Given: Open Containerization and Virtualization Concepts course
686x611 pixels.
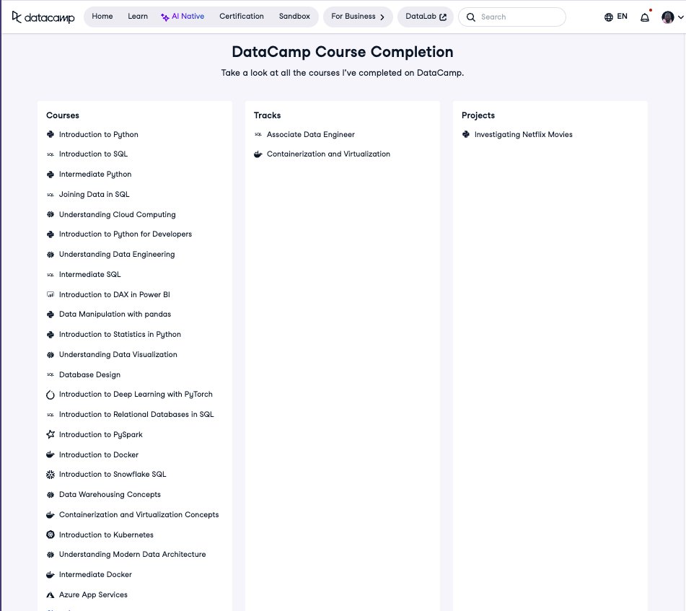Looking at the screenshot, I should 138,514.
